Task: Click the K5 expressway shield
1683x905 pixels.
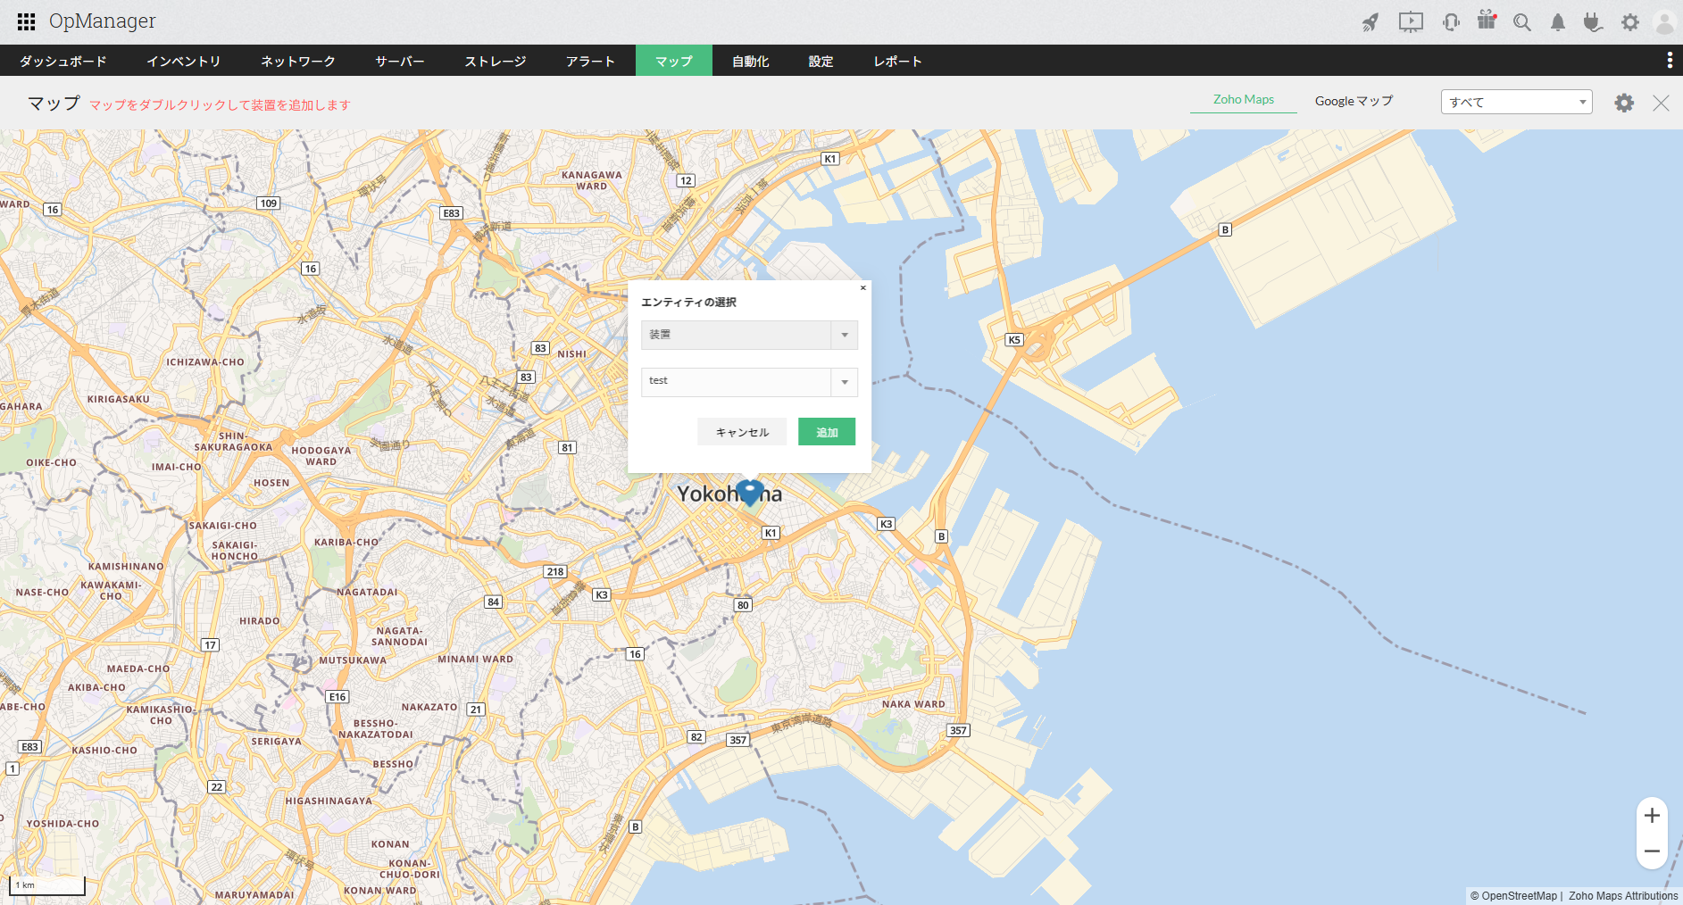Action: pyautogui.click(x=1014, y=340)
